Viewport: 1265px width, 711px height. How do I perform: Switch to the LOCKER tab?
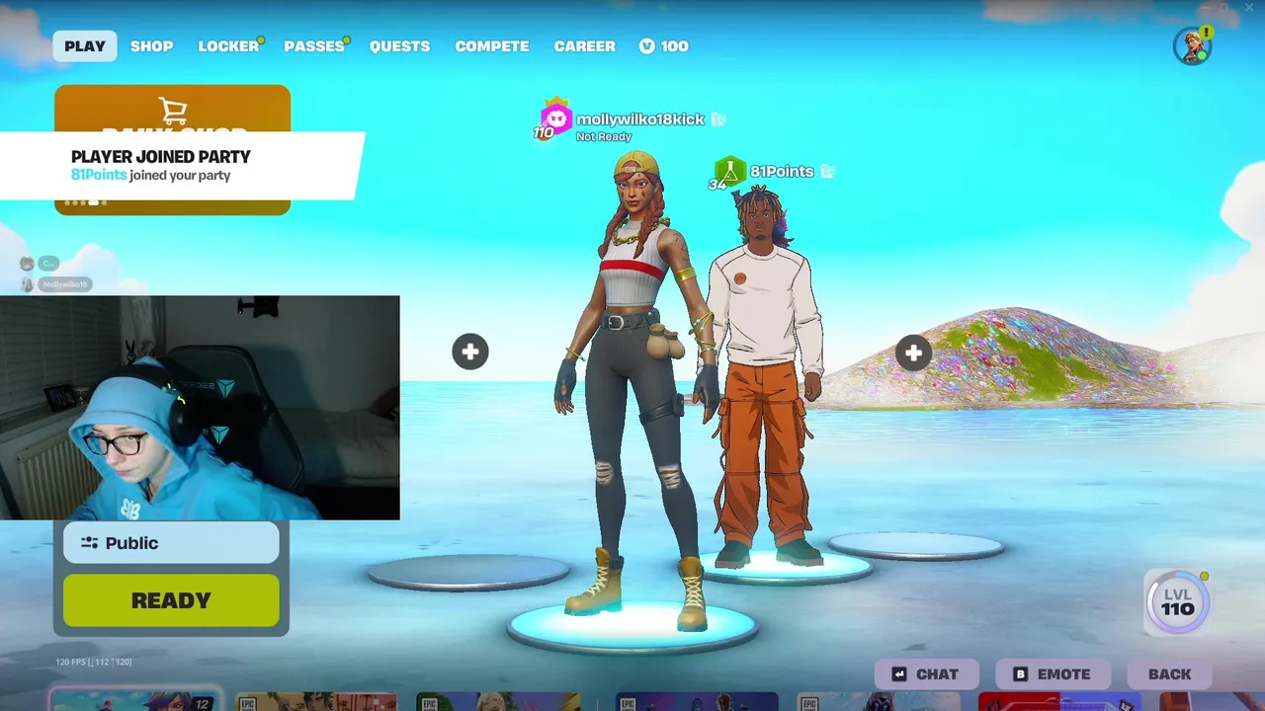[228, 46]
